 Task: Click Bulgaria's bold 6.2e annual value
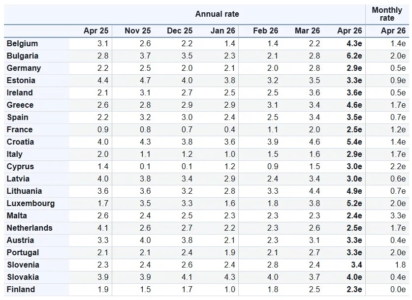point(354,56)
